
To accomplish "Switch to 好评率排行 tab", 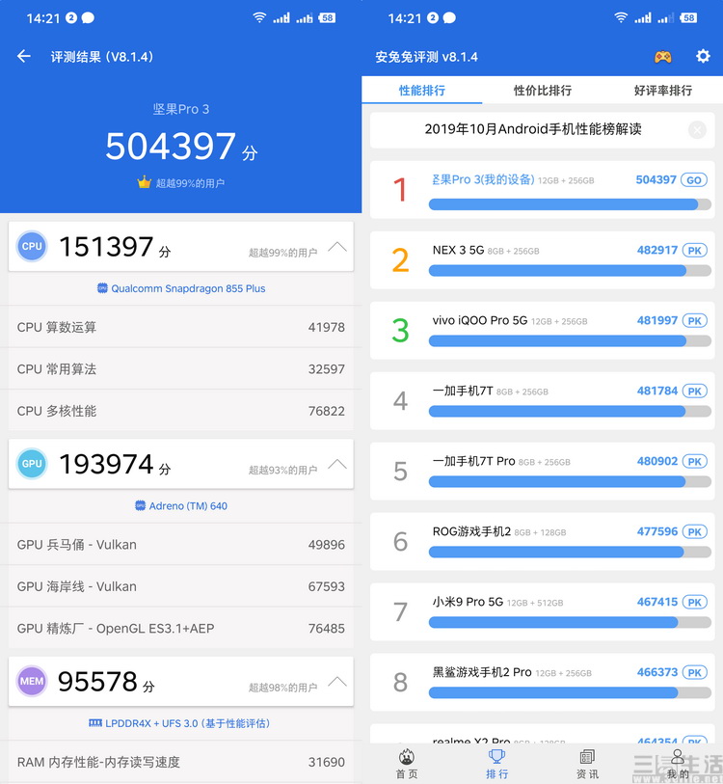I will coord(663,91).
